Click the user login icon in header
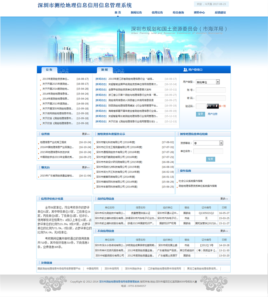Screen dimensions: 268x297 coord(185,70)
